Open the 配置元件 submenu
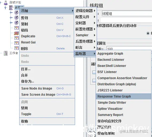This screenshot has height=137, width=152. (x=85, y=17)
